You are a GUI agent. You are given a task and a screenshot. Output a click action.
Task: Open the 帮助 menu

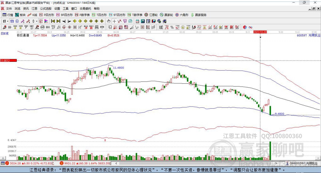[97, 8]
